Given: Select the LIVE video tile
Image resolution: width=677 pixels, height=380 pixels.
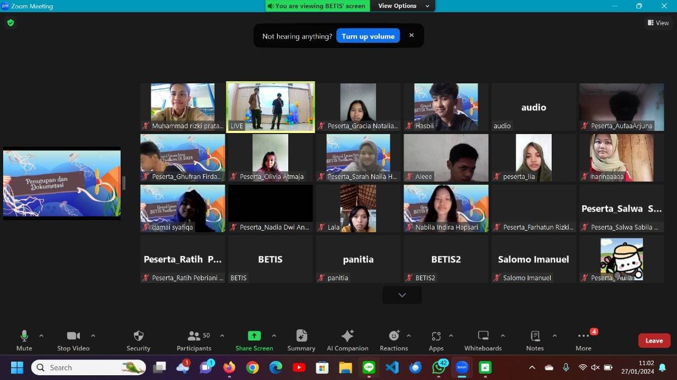Looking at the screenshot, I should click(x=270, y=107).
